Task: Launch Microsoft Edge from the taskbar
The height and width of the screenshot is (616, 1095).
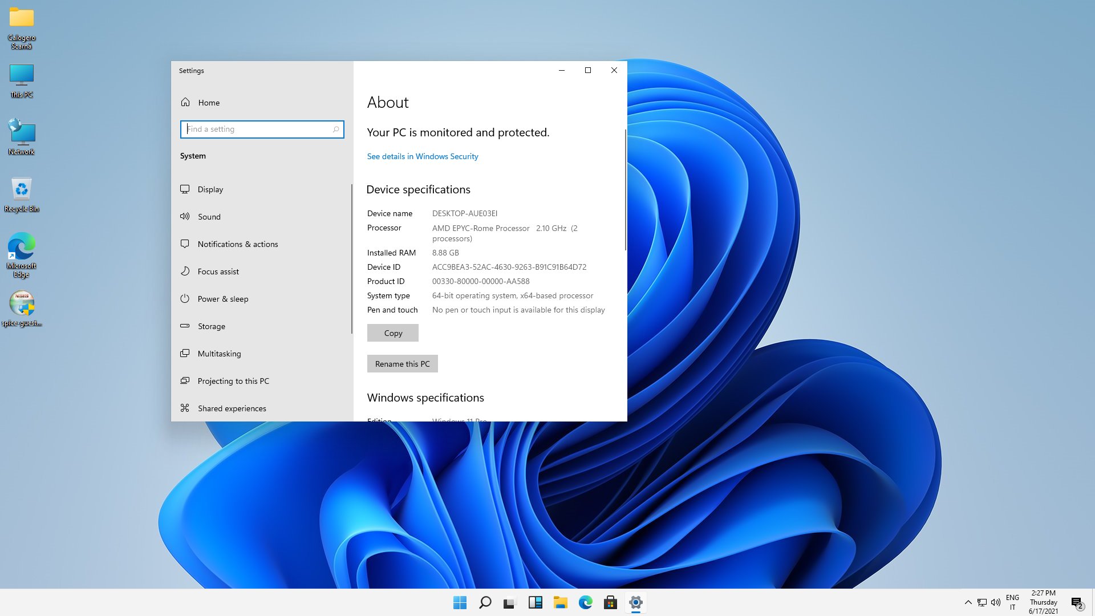Action: coord(585,602)
